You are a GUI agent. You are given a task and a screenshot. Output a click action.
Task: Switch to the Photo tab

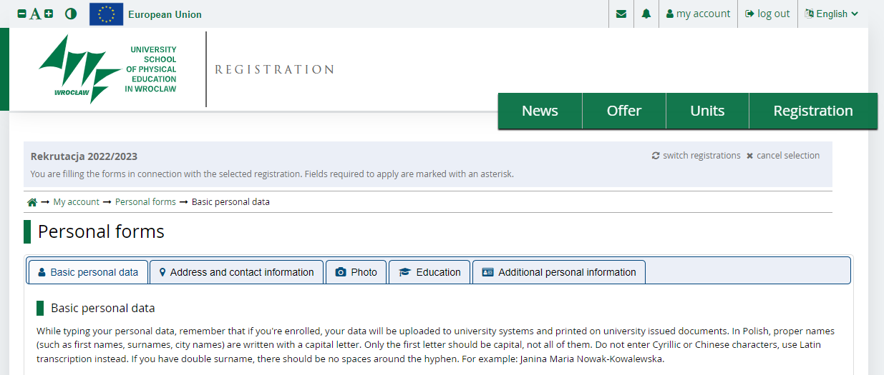(x=356, y=272)
